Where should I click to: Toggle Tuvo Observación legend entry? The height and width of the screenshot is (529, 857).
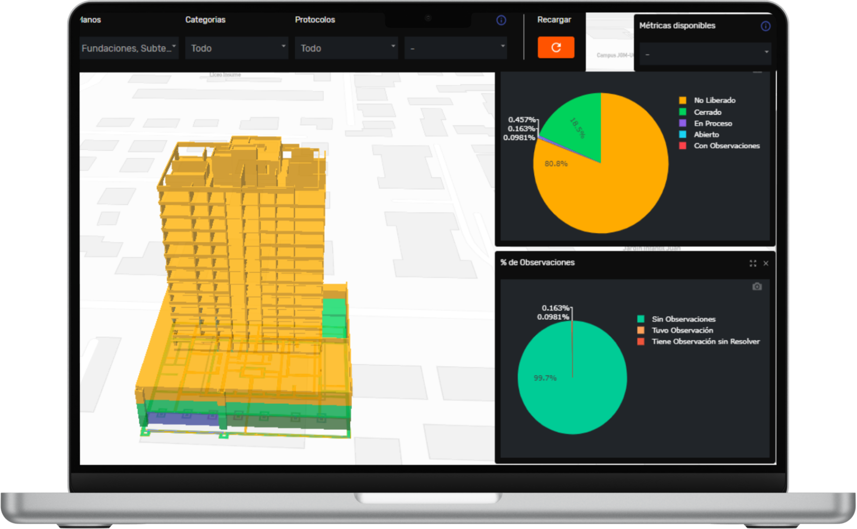tap(682, 330)
